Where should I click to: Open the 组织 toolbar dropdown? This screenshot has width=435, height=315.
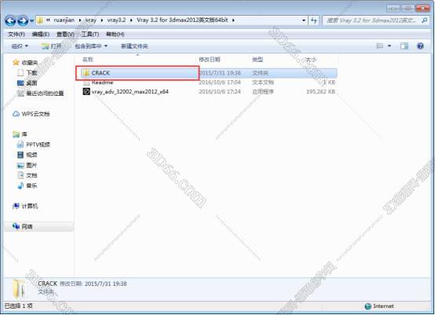pos(20,46)
